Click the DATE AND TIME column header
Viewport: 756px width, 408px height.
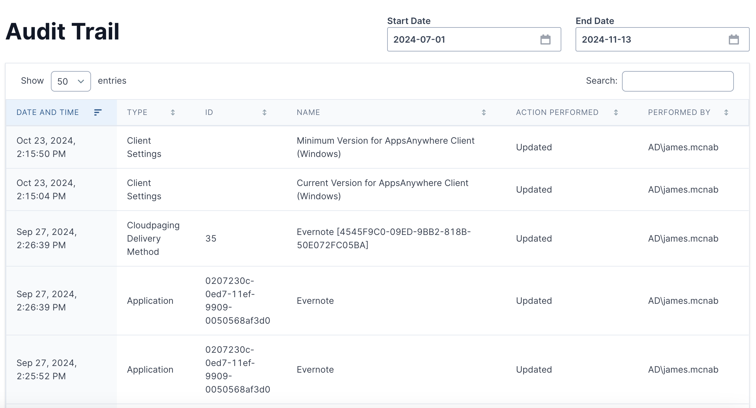[48, 112]
